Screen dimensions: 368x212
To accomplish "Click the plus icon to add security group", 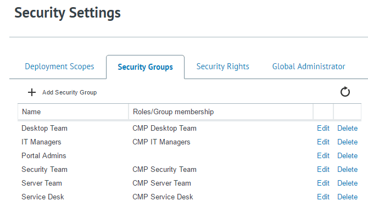I will coord(32,92).
